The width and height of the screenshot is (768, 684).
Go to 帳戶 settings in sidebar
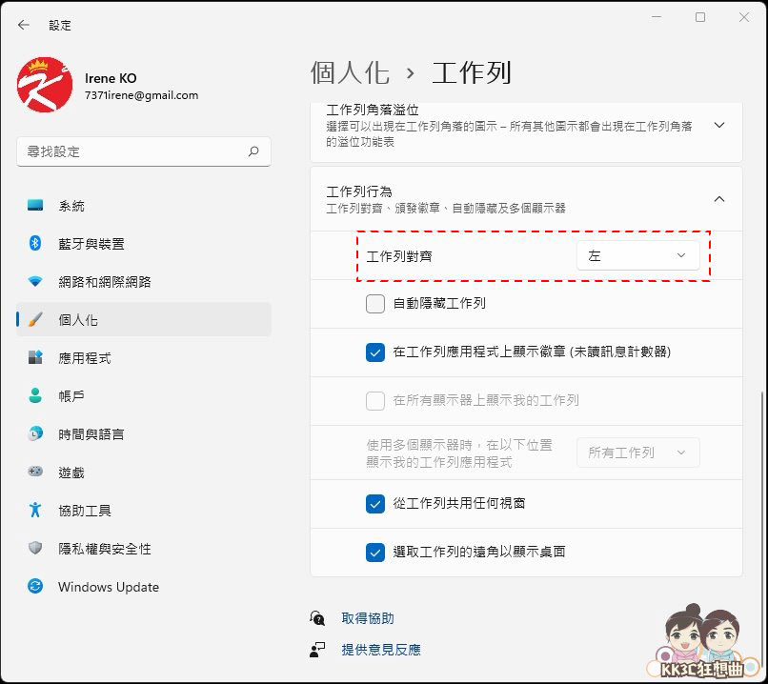(x=71, y=396)
